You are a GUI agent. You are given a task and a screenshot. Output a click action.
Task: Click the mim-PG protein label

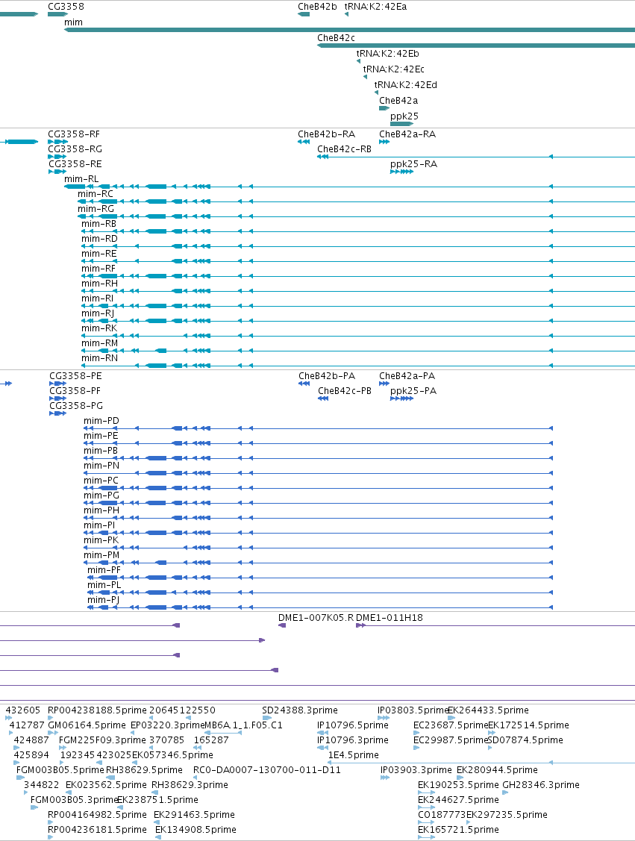(x=101, y=495)
